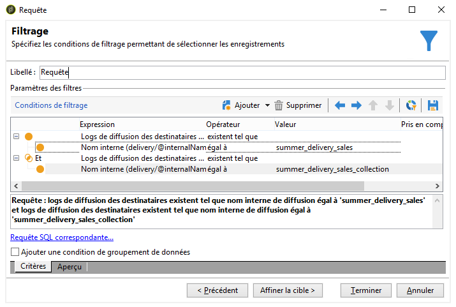Open the Requête SQL correspondante link
The image size is (456, 307).
click(62, 237)
